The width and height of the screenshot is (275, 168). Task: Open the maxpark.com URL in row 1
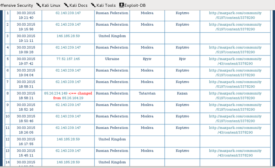tap(235, 15)
